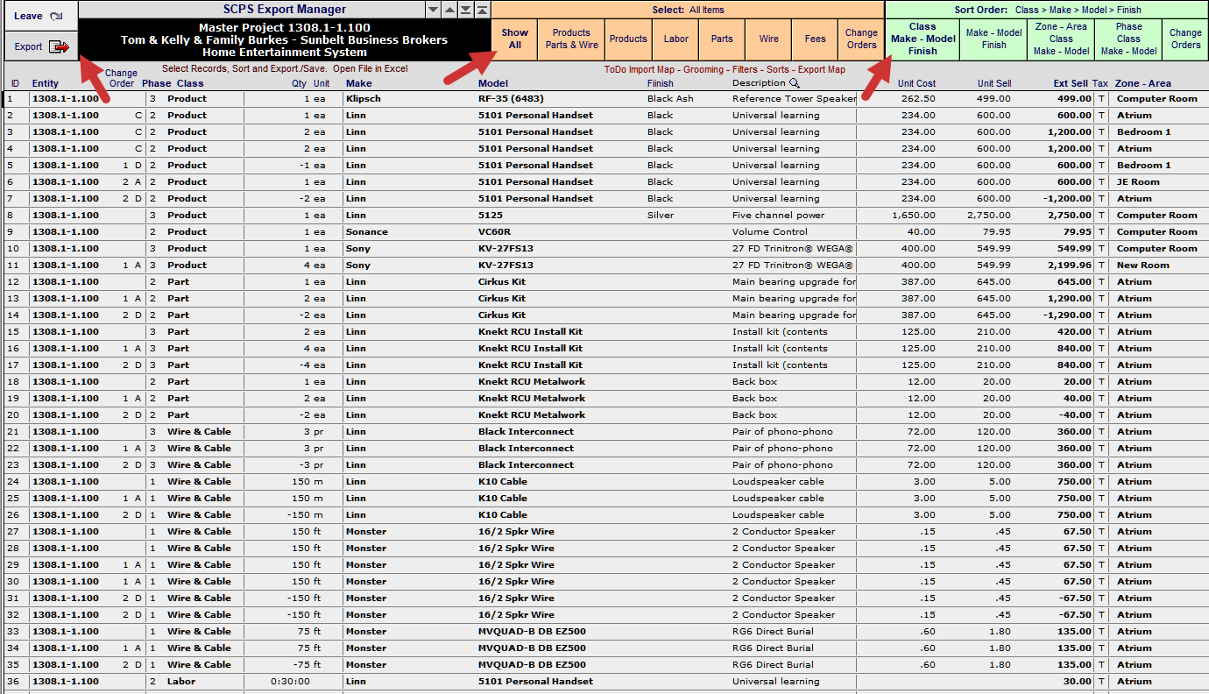Viewport: 1209px width, 694px height.
Task: Select the Wire filter
Action: coord(769,39)
